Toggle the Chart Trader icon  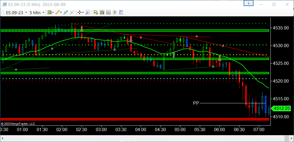coord(96,13)
